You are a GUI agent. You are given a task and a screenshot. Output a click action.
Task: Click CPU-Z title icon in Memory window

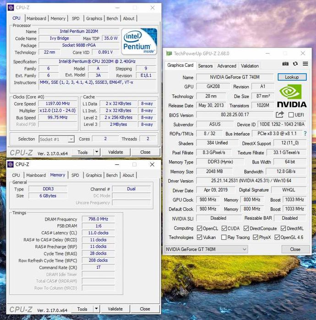coord(10,164)
